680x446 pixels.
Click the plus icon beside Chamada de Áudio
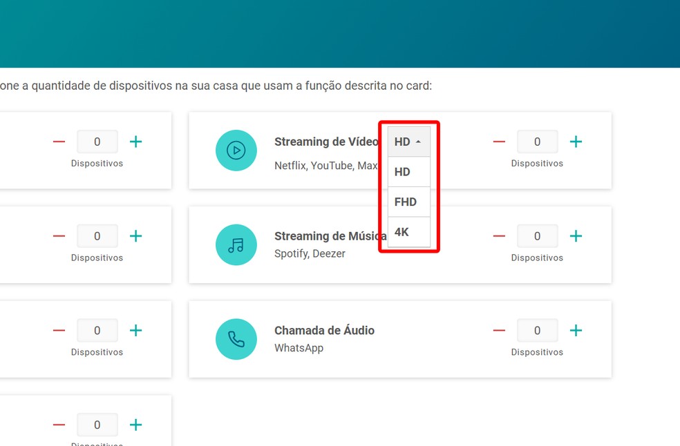point(576,330)
